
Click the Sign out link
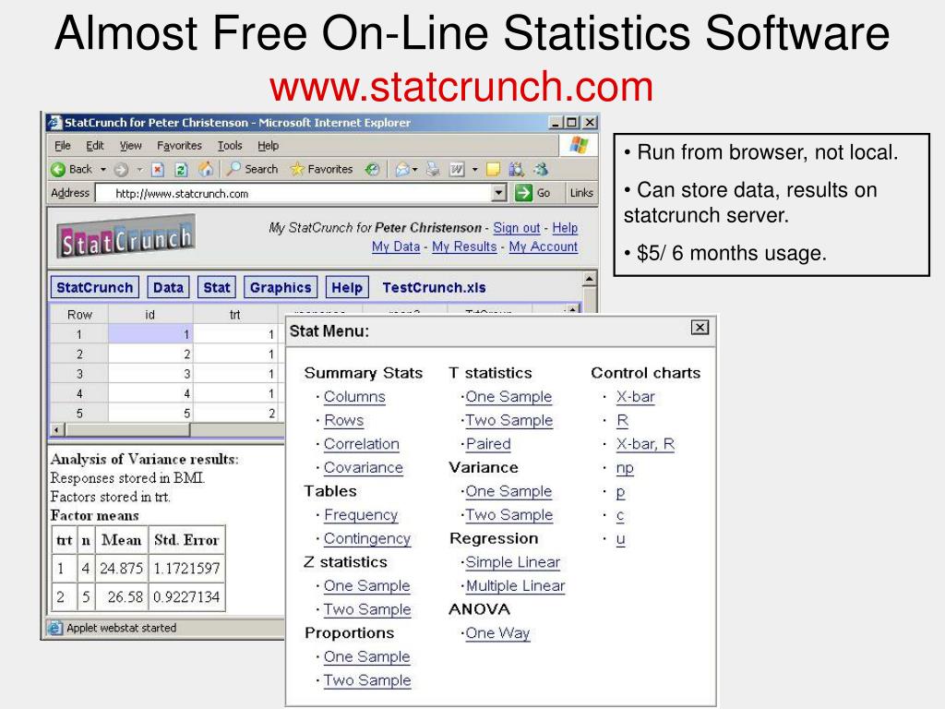coord(517,228)
